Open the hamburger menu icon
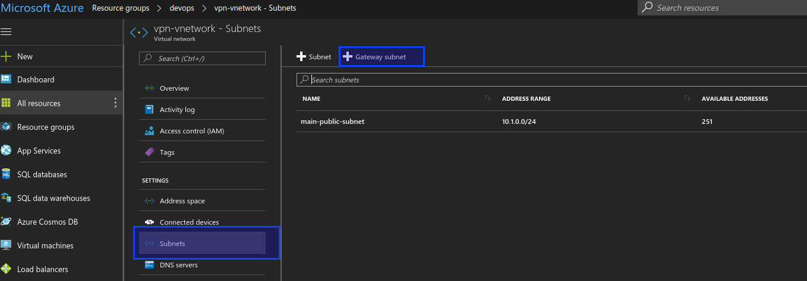 [6, 31]
